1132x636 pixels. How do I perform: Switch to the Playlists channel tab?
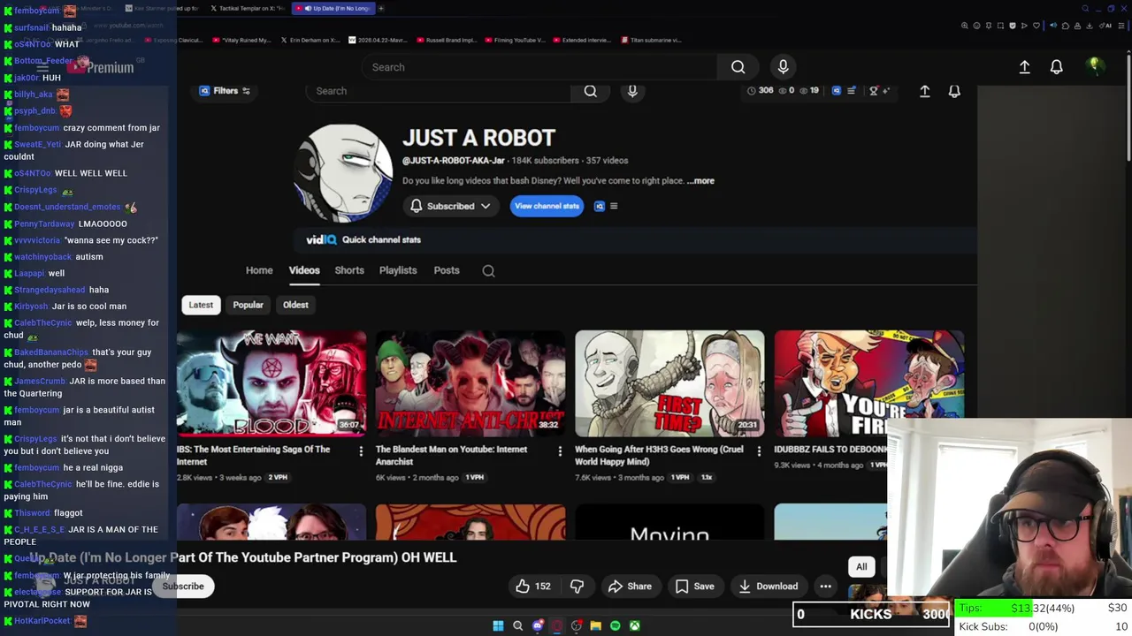pyautogui.click(x=398, y=270)
